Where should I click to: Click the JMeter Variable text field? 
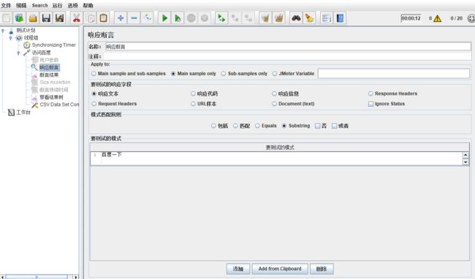click(394, 74)
